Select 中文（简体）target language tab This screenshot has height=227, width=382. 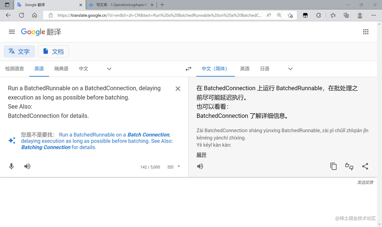point(215,69)
